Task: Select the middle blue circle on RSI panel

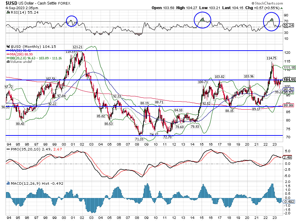Action: pos(203,20)
